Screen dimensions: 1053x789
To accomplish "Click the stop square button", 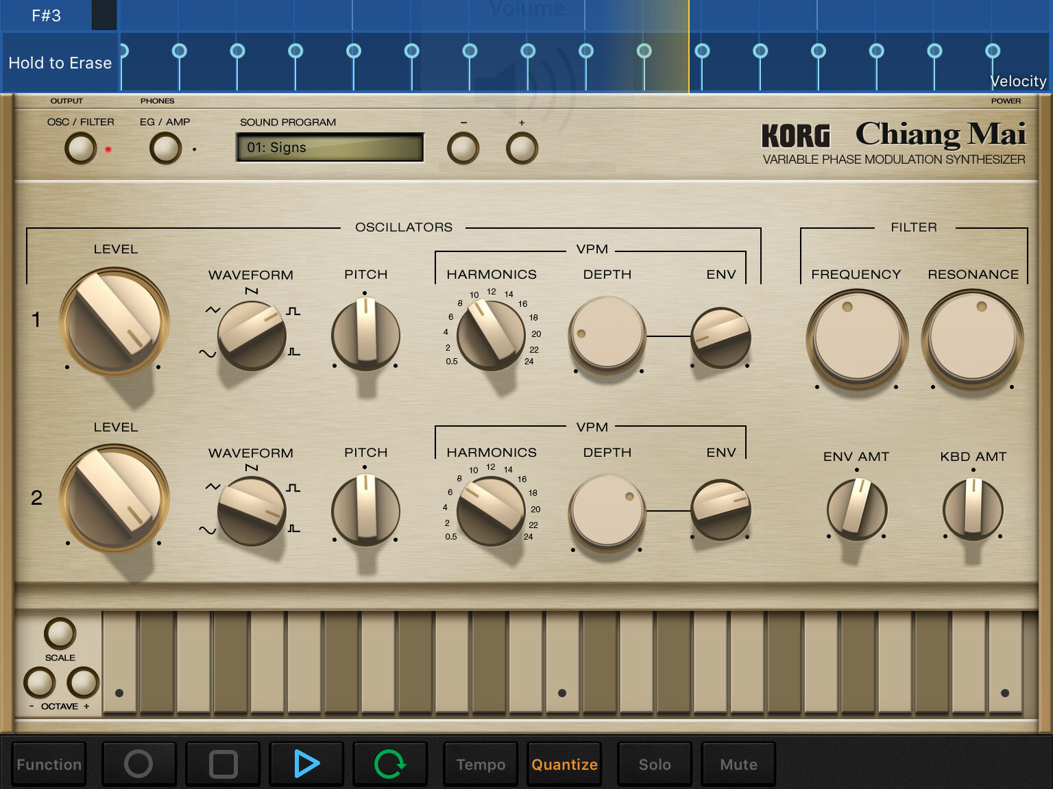I will pos(223,764).
